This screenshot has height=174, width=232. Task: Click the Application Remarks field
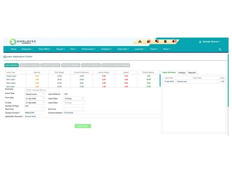(92, 116)
